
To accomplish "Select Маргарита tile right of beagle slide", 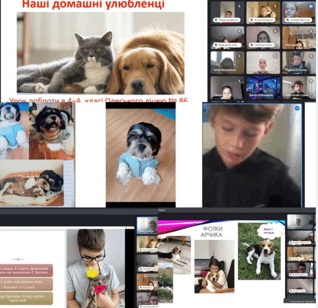I will pos(300,238).
